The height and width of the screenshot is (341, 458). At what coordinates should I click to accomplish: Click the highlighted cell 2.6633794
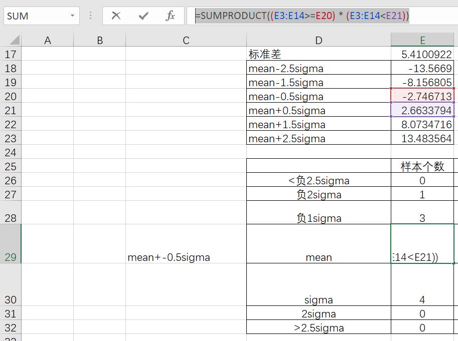(x=422, y=110)
